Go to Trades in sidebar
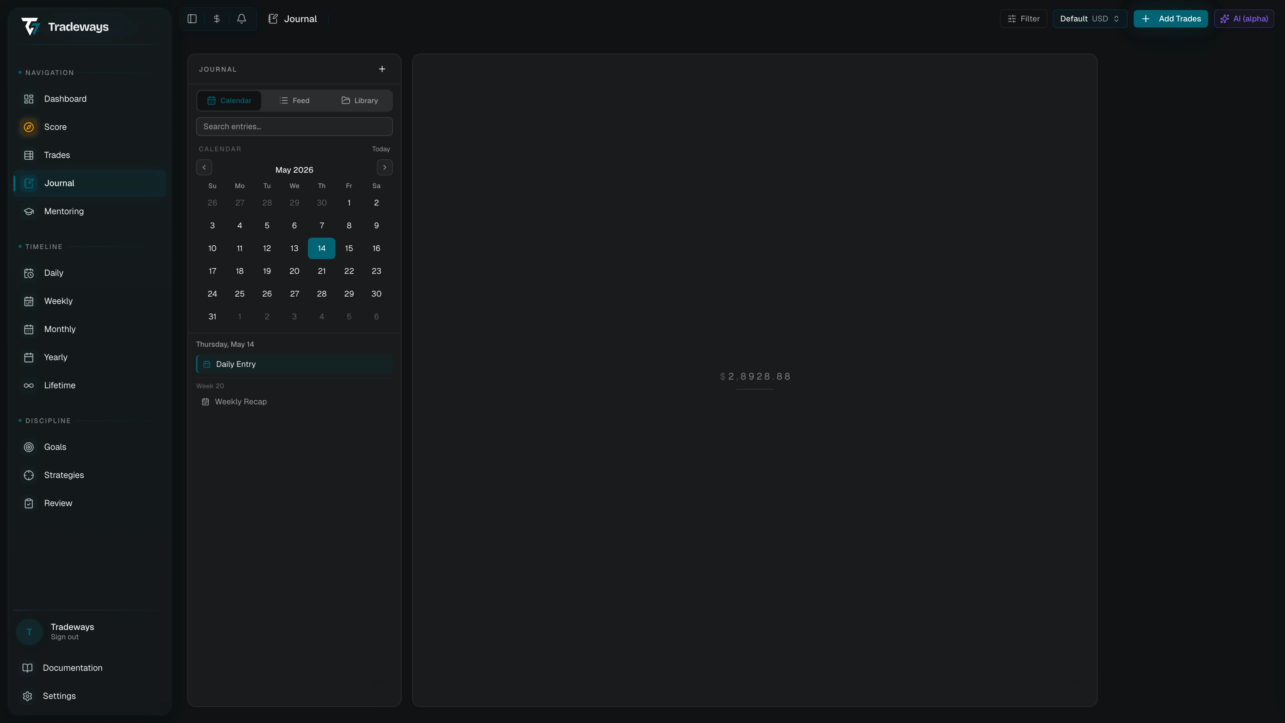 pyautogui.click(x=90, y=155)
